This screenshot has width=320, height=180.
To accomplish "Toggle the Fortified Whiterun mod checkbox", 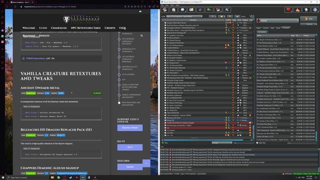I will (165, 48).
